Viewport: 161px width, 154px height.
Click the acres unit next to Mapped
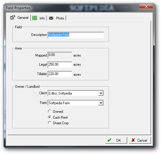click(77, 55)
